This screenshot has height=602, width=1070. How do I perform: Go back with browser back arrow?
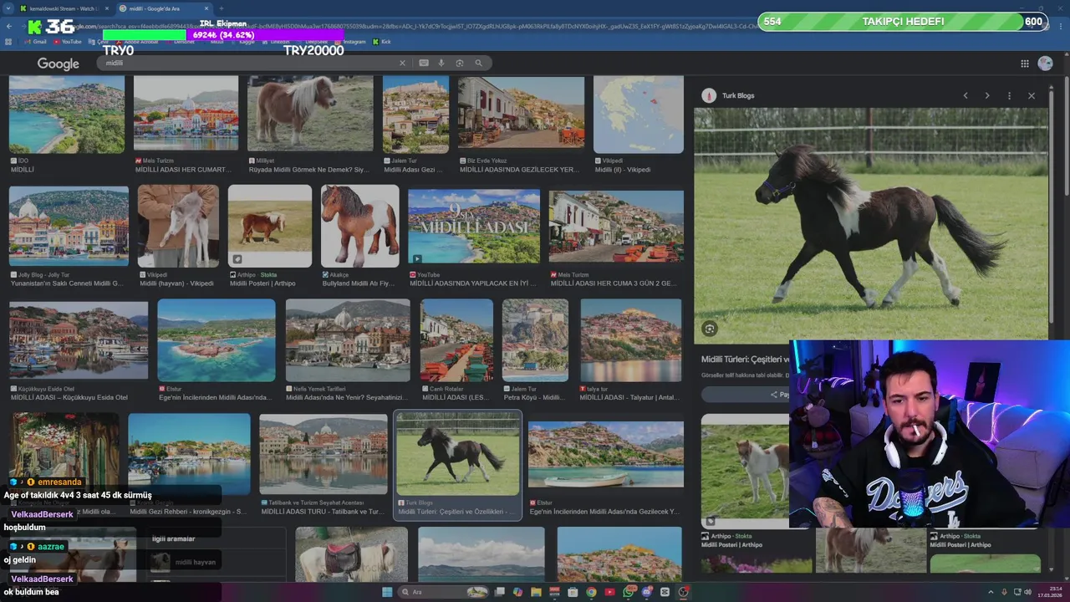(x=9, y=27)
